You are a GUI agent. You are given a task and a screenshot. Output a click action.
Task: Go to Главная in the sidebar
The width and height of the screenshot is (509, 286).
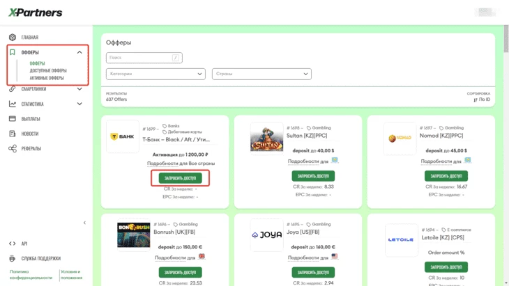(30, 38)
